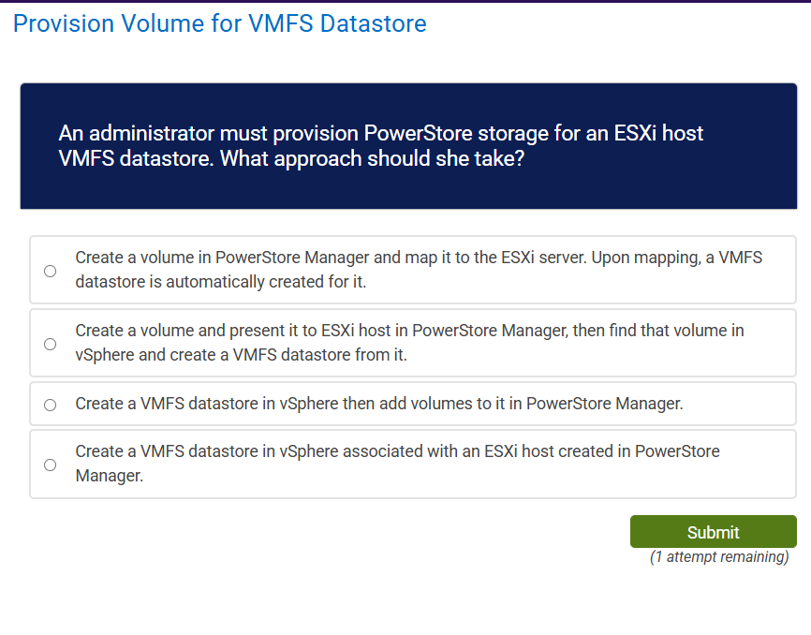Select the second answer radio button
811x635 pixels.
pyautogui.click(x=50, y=344)
